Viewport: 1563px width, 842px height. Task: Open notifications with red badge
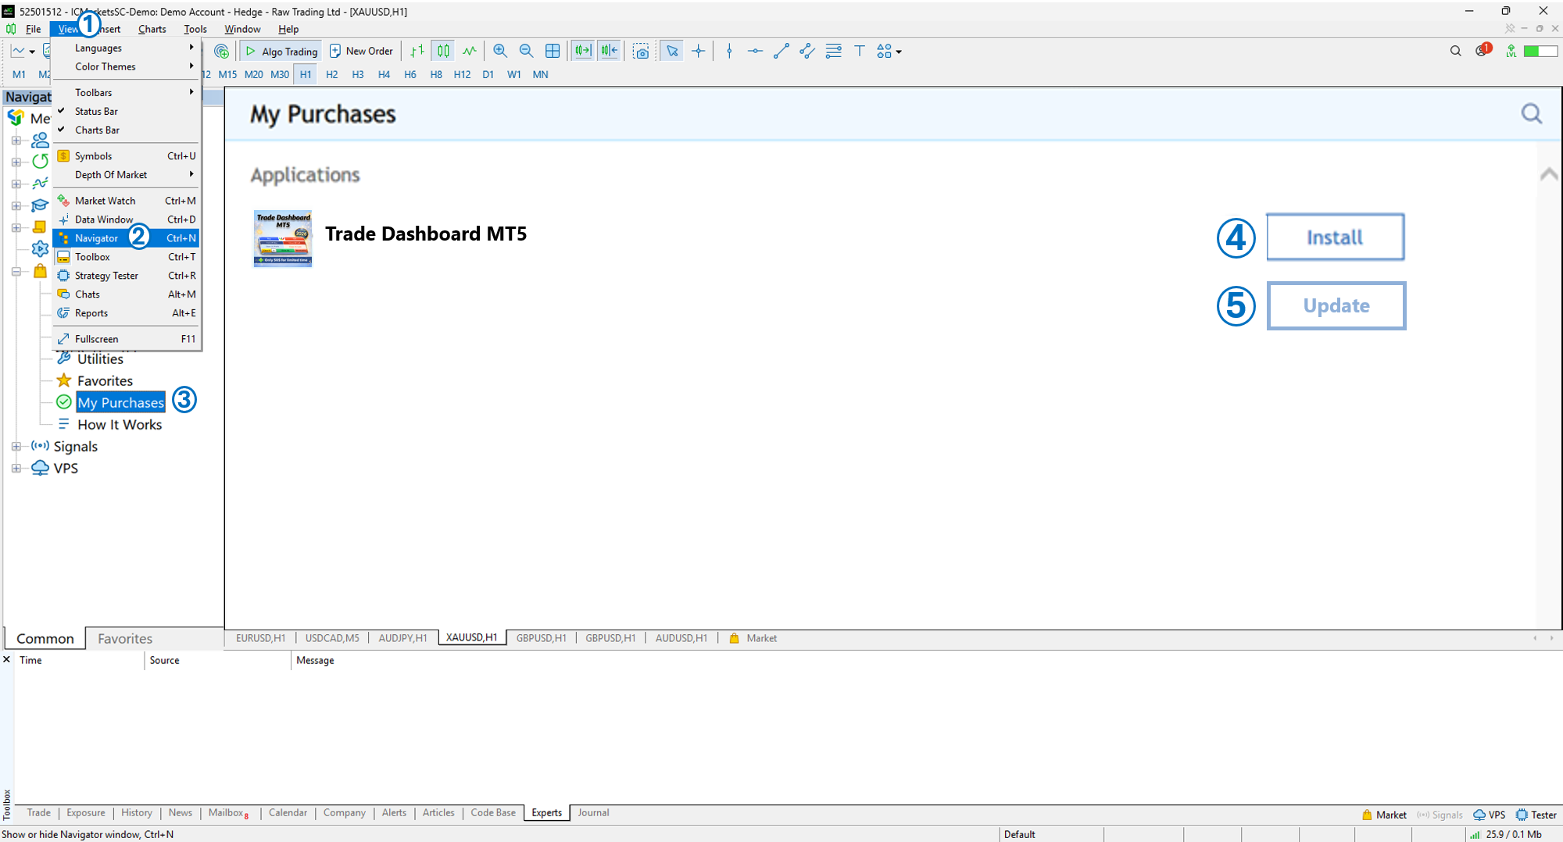tap(1483, 50)
